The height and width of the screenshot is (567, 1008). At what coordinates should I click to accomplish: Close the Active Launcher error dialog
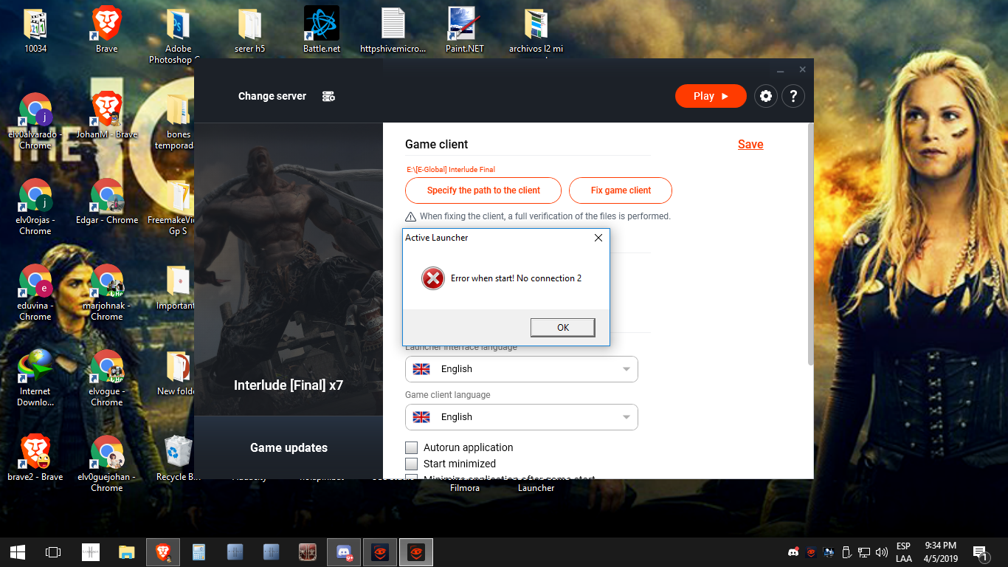(x=598, y=238)
